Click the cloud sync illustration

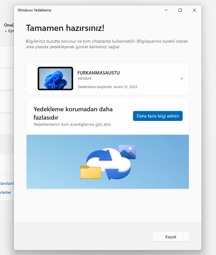tap(108, 162)
